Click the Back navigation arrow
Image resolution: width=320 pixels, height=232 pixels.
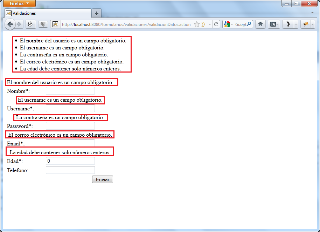click(x=11, y=24)
